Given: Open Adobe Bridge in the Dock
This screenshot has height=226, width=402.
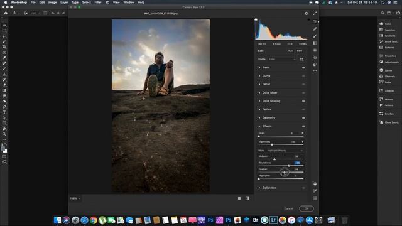Looking at the screenshot, I should 256,220.
